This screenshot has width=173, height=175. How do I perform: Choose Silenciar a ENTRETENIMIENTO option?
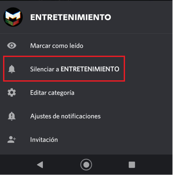[64, 69]
